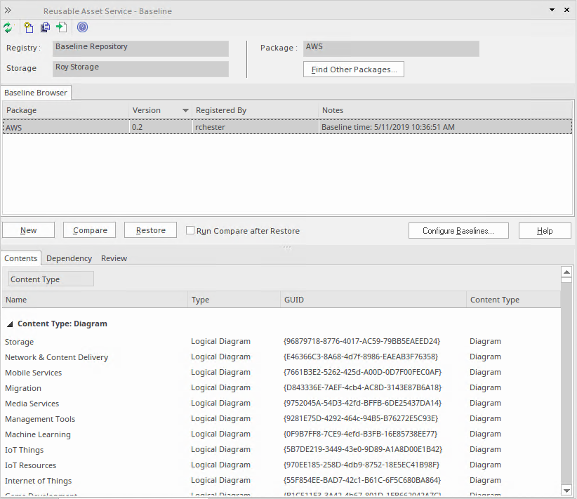
Task: Click the green refresh arrows icon
Action: click(x=8, y=27)
